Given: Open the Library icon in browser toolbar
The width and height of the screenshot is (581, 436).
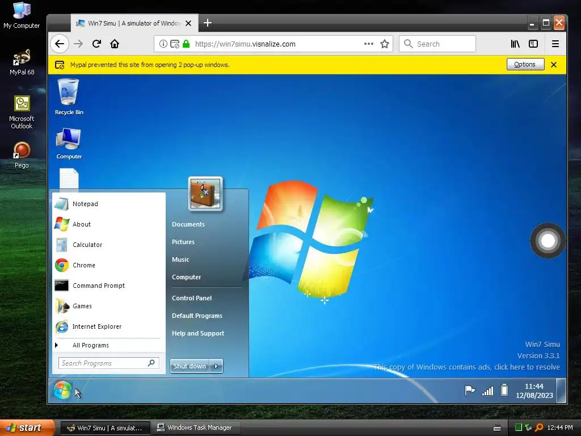Looking at the screenshot, I should (515, 44).
